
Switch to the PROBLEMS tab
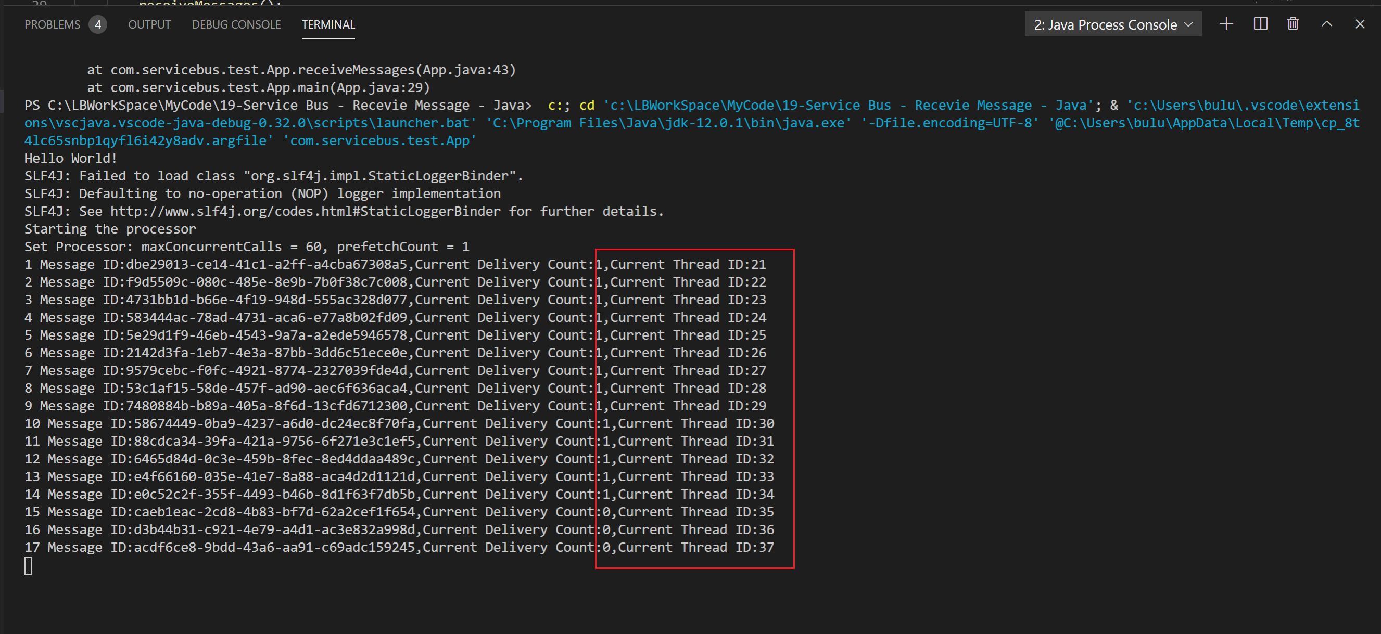click(52, 24)
